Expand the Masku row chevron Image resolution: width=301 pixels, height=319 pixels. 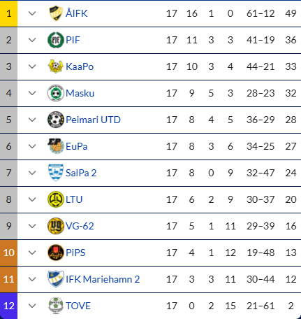32,93
